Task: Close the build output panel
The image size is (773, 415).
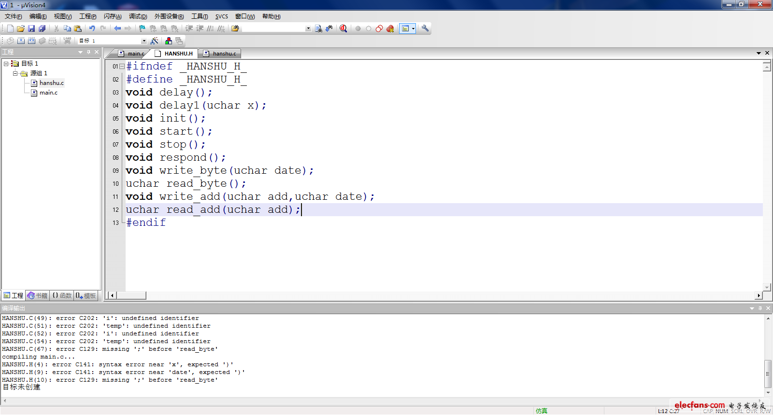Action: pyautogui.click(x=768, y=308)
